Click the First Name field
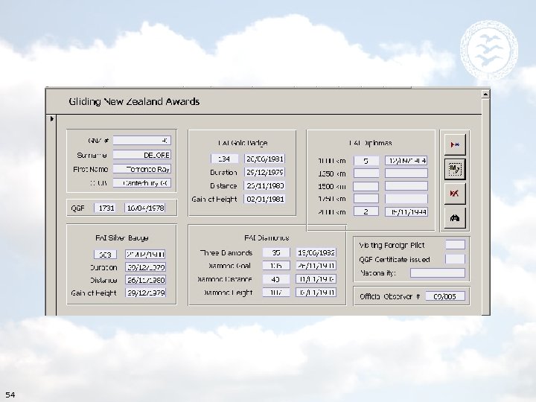Viewport: 536px width, 402px height. 142,169
